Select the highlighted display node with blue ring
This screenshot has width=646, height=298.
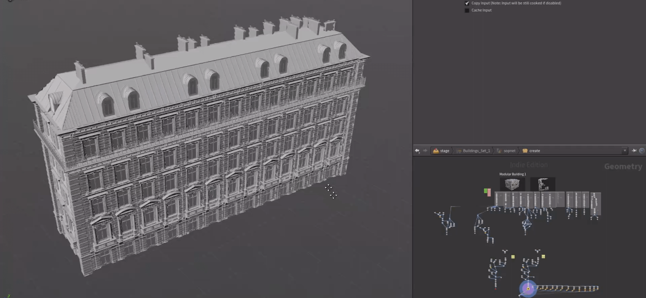[528, 288]
